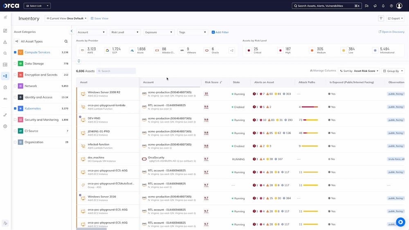Click the search magnifier in Asset Categories

point(66,41)
